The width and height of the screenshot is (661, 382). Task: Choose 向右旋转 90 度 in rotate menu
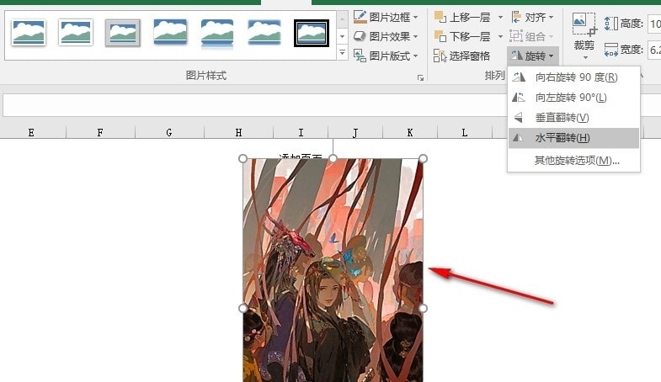[x=573, y=77]
